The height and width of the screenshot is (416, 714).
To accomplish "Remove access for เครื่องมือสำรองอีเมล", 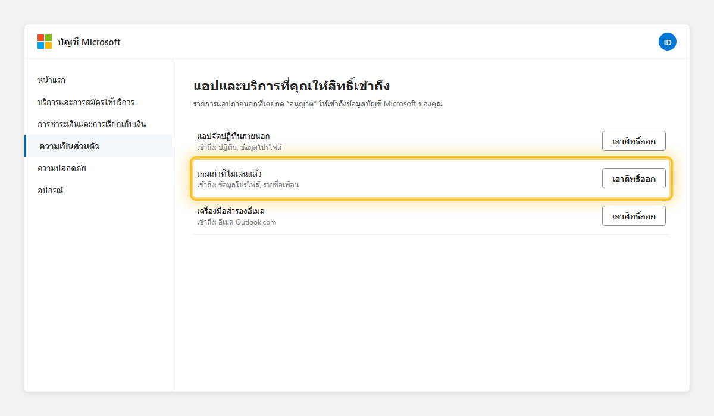I will coord(634,216).
